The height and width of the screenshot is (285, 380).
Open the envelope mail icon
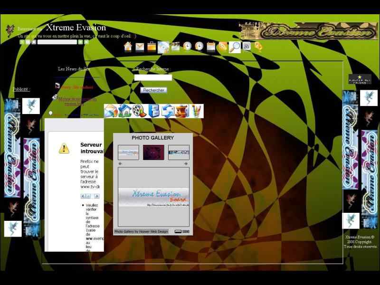point(140,47)
